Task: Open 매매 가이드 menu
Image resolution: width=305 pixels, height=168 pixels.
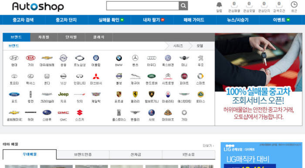Action: [194, 20]
